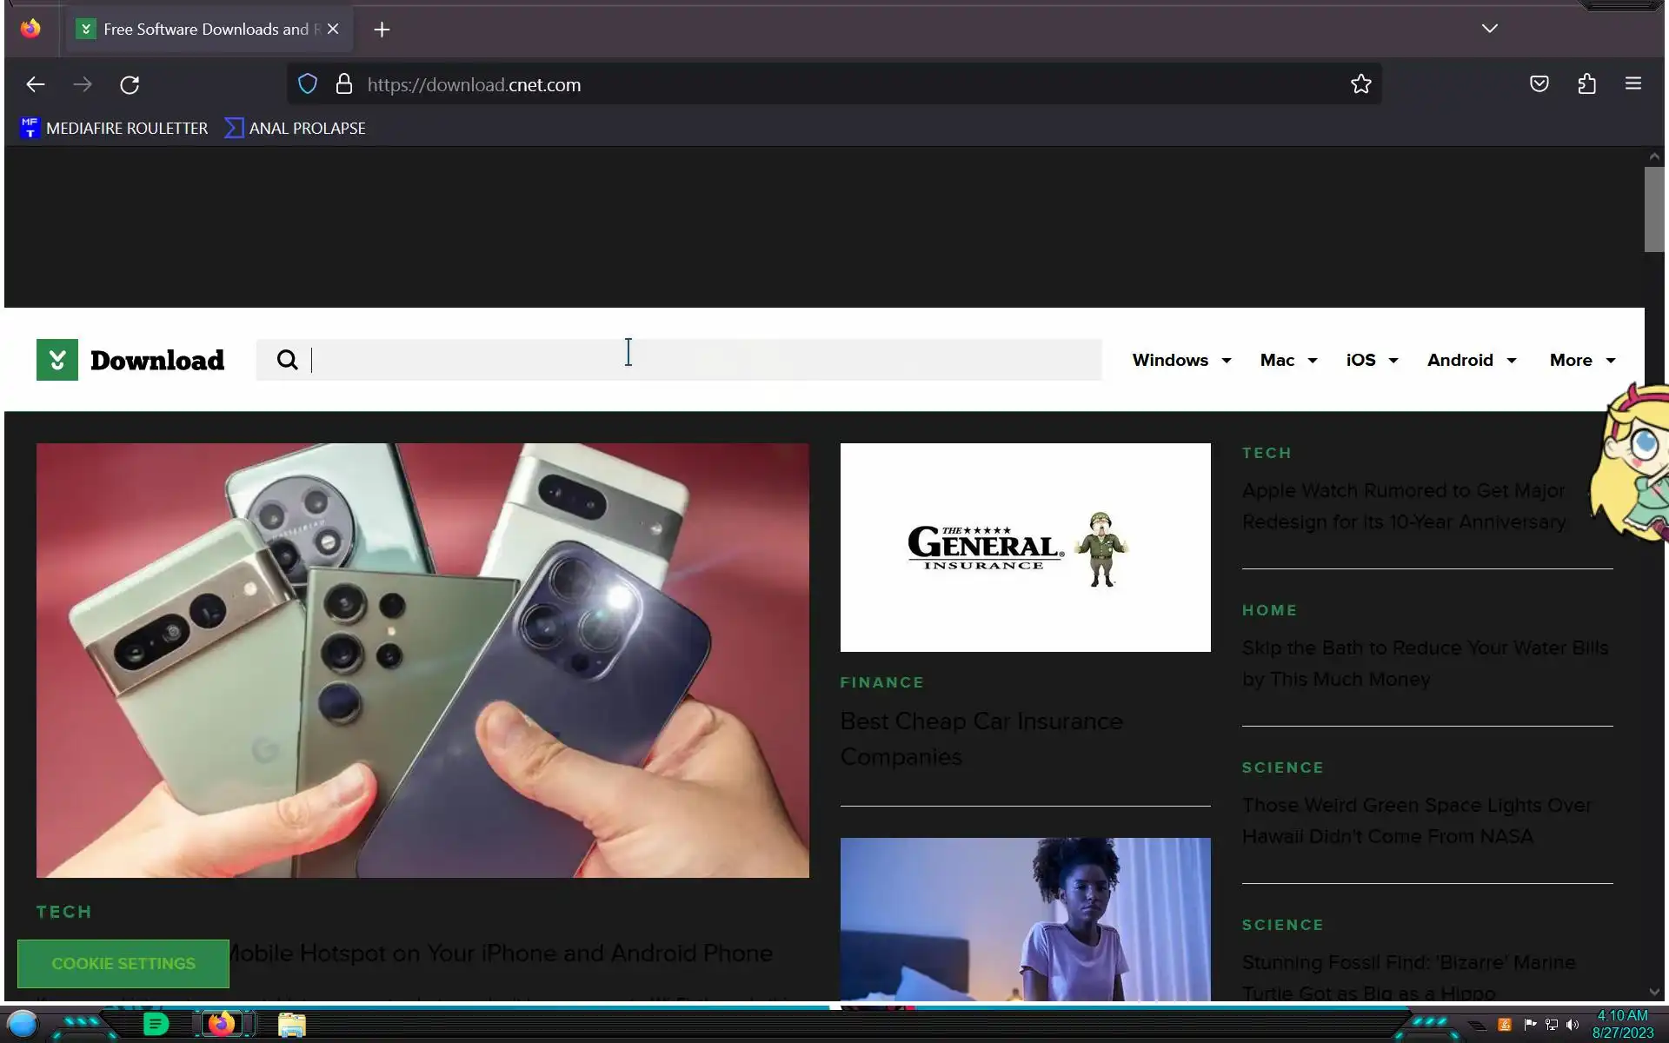Open Best Cheap Car Insurance Companies article
The width and height of the screenshot is (1669, 1043).
pos(981,739)
